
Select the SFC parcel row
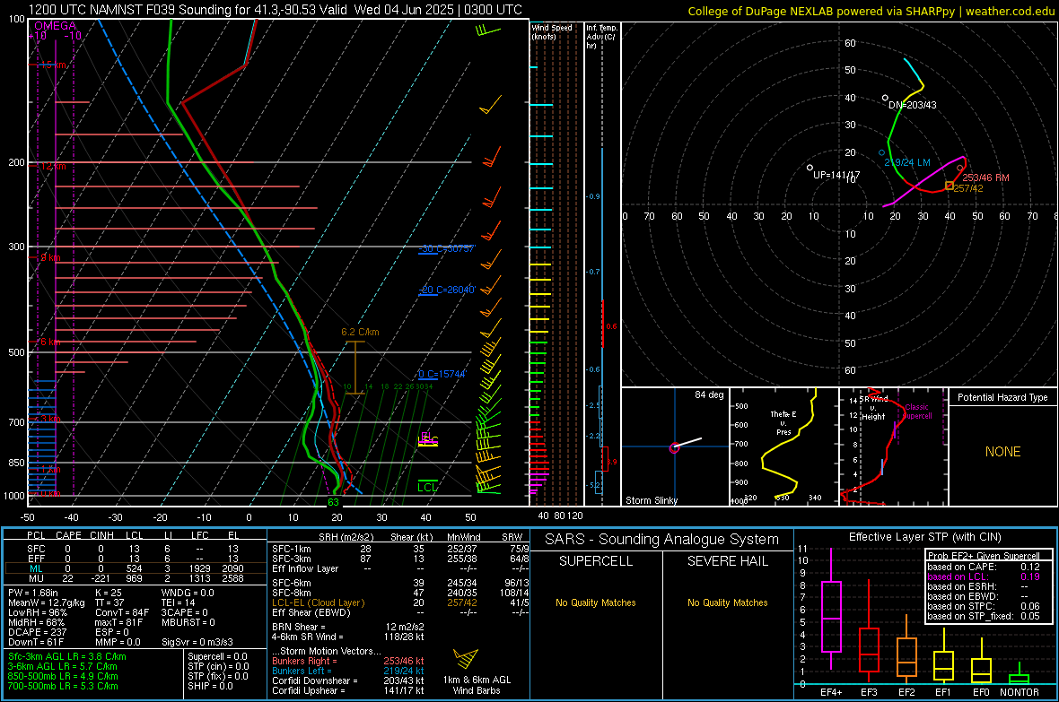pos(136,549)
